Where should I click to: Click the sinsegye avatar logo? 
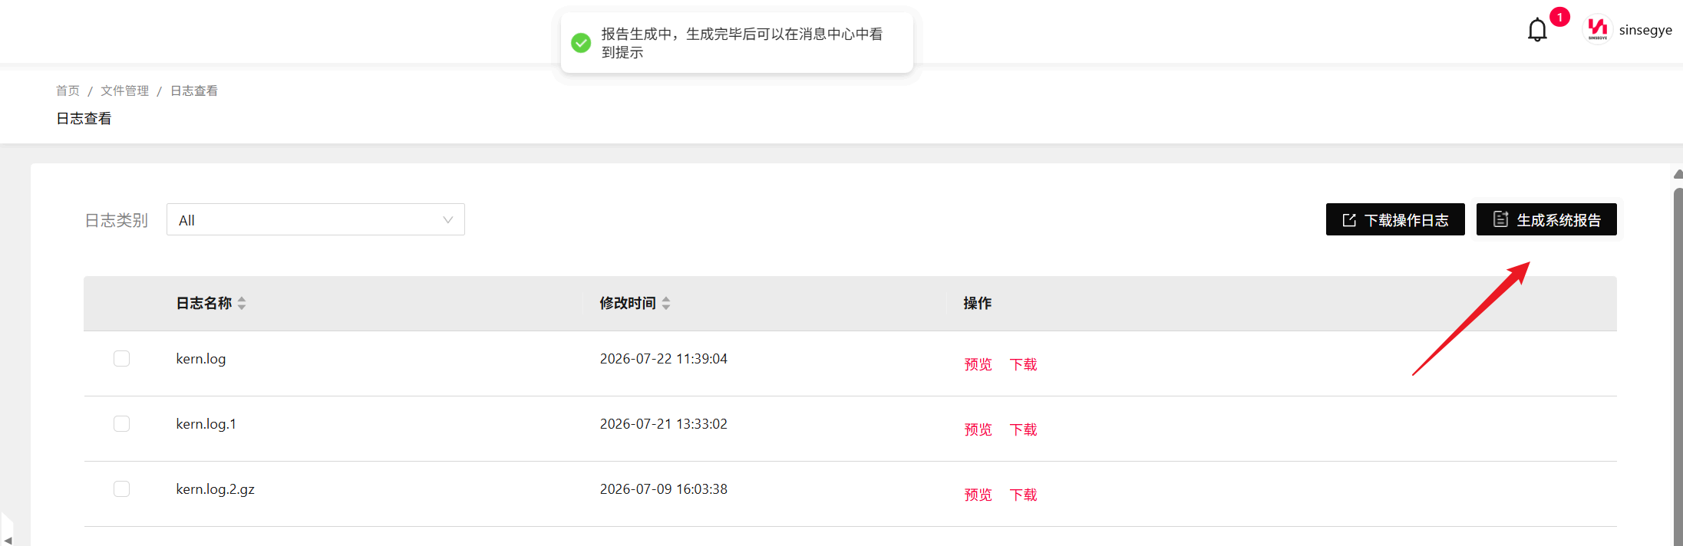[x=1597, y=30]
